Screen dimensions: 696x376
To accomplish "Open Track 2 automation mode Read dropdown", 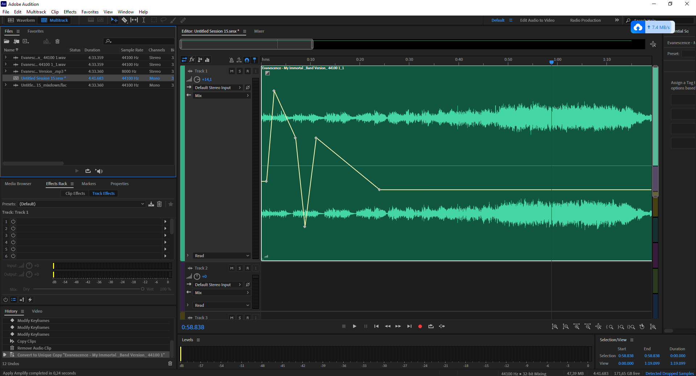I will (221, 305).
